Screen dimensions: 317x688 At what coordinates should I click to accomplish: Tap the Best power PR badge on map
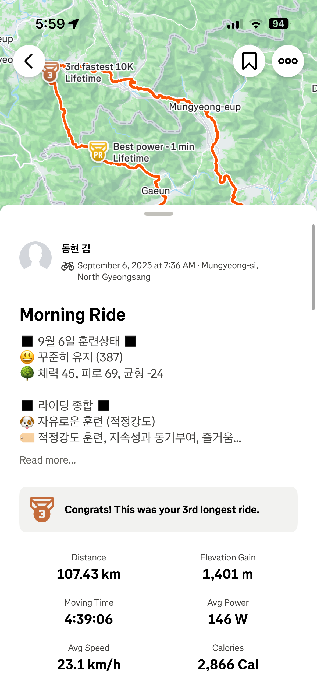(x=98, y=152)
